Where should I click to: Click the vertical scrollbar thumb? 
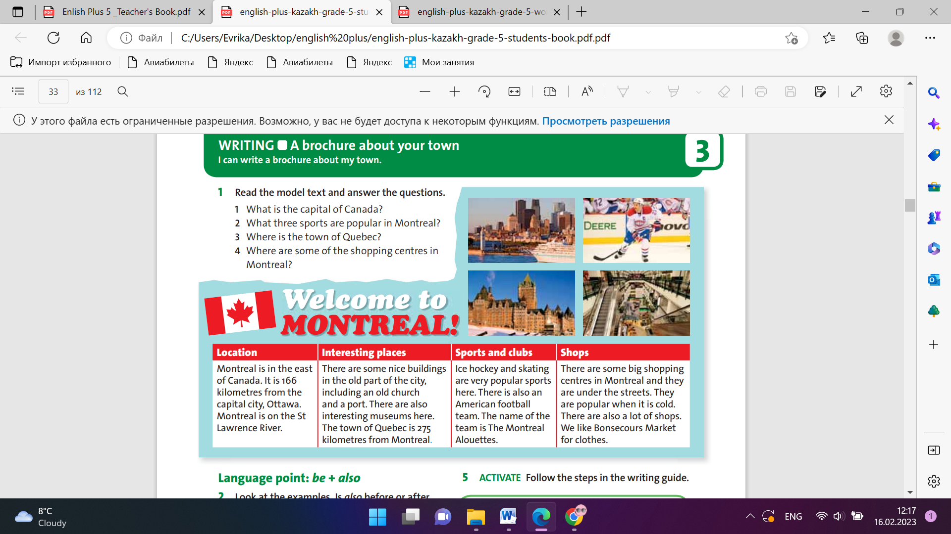coord(910,205)
